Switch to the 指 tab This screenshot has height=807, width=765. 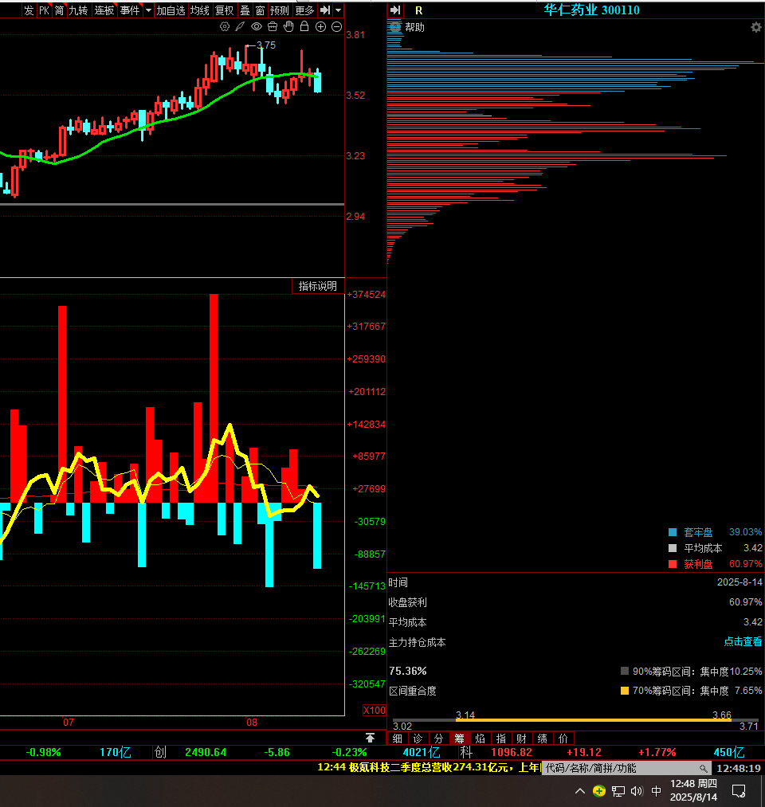click(501, 738)
